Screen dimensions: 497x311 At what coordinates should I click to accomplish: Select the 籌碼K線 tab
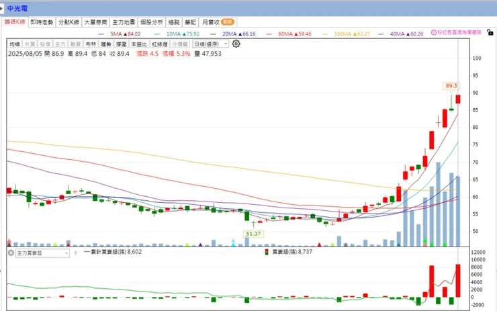(x=15, y=22)
